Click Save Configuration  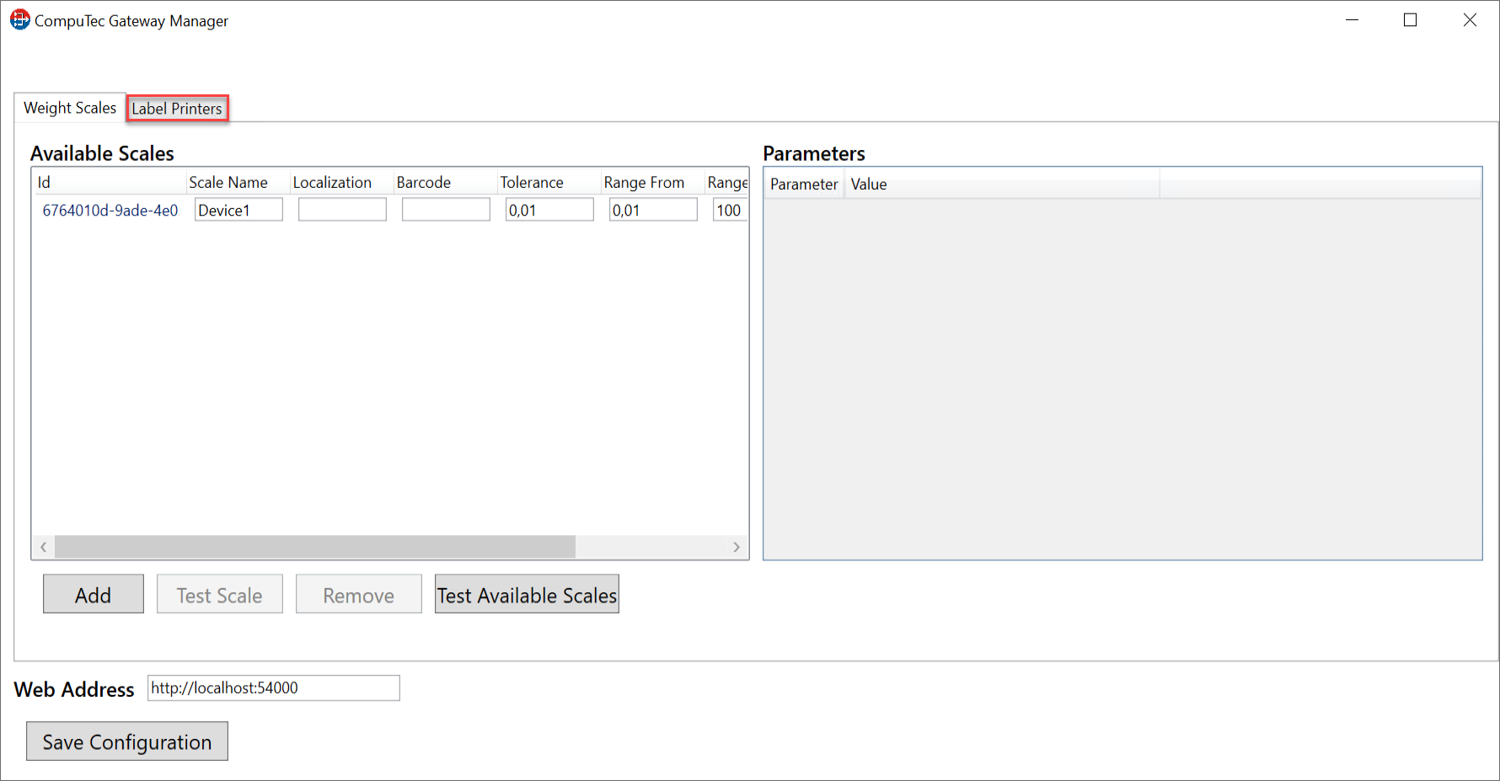pyautogui.click(x=127, y=741)
